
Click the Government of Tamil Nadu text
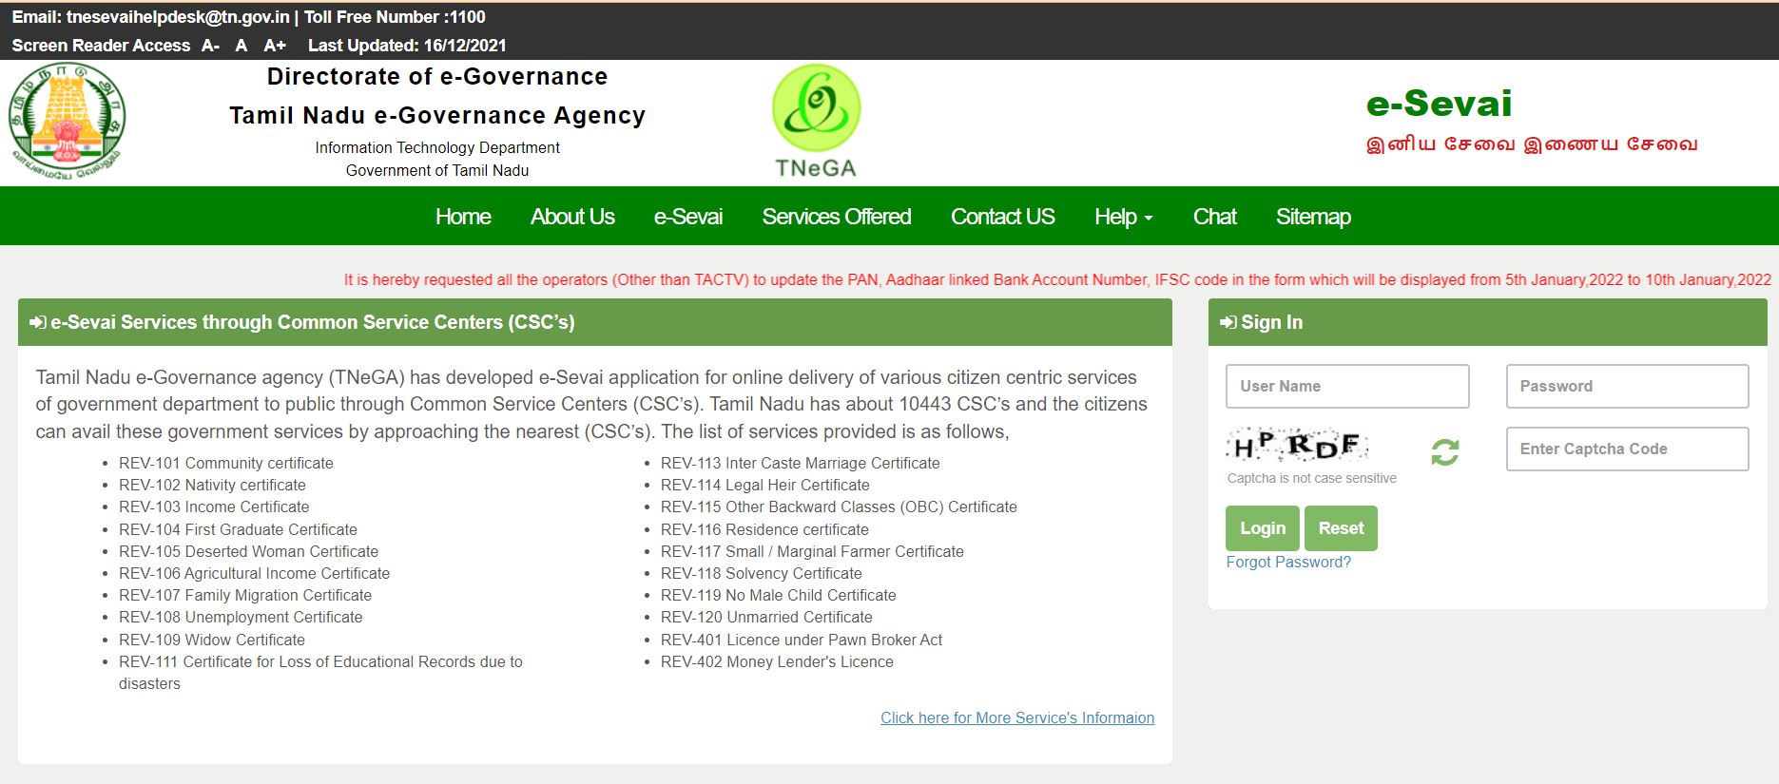coord(437,170)
